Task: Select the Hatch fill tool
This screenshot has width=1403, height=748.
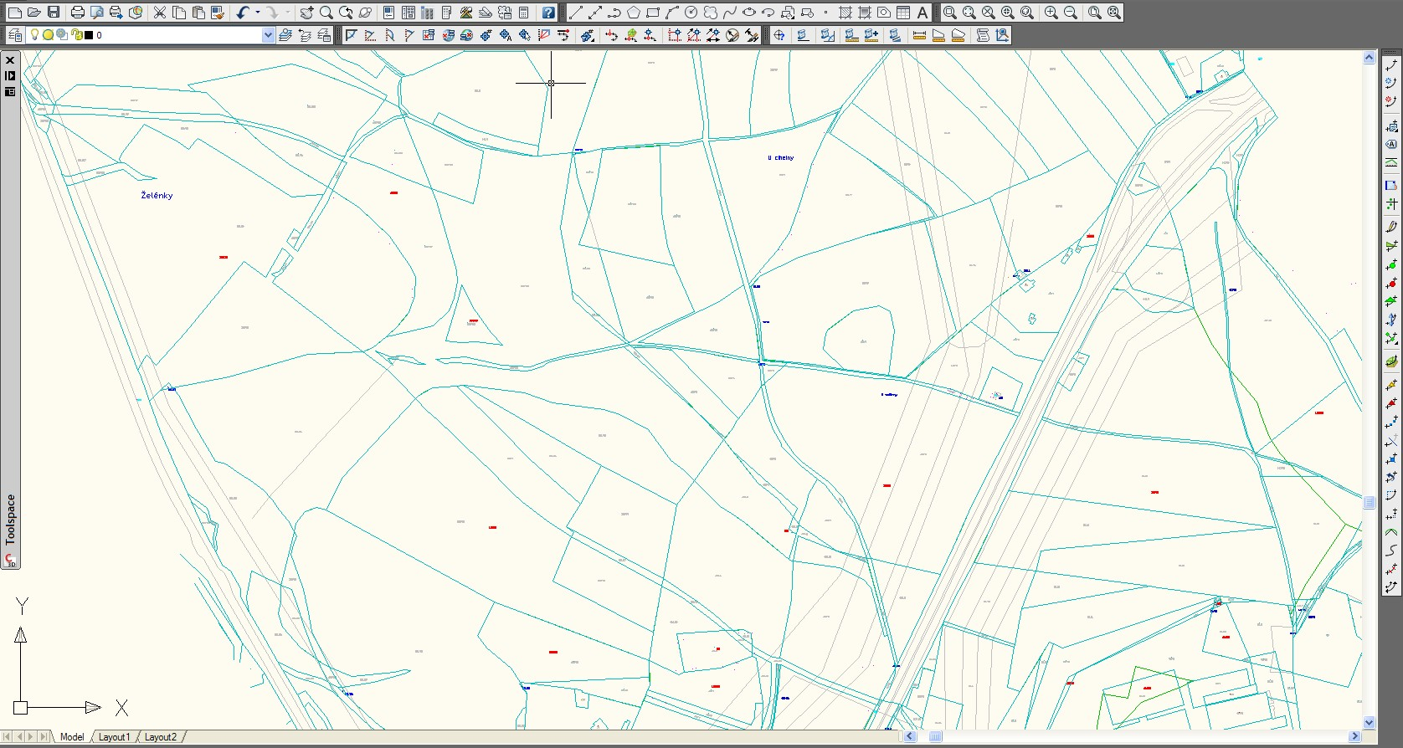Action: pos(845,13)
